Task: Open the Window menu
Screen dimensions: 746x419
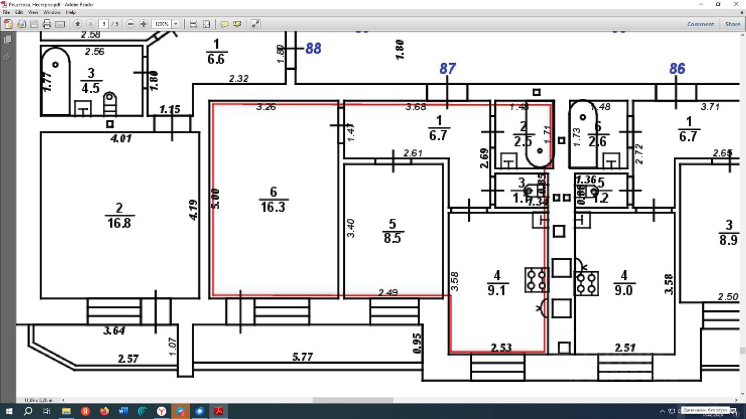Action: [x=52, y=12]
